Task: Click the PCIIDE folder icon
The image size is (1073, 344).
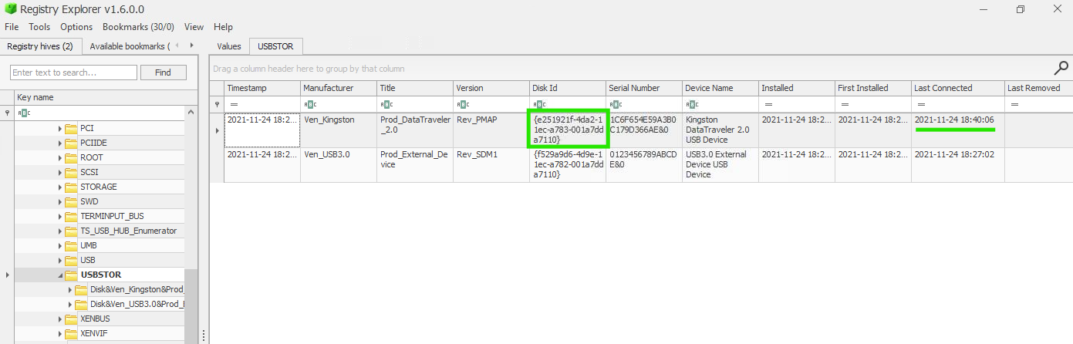Action: point(71,143)
